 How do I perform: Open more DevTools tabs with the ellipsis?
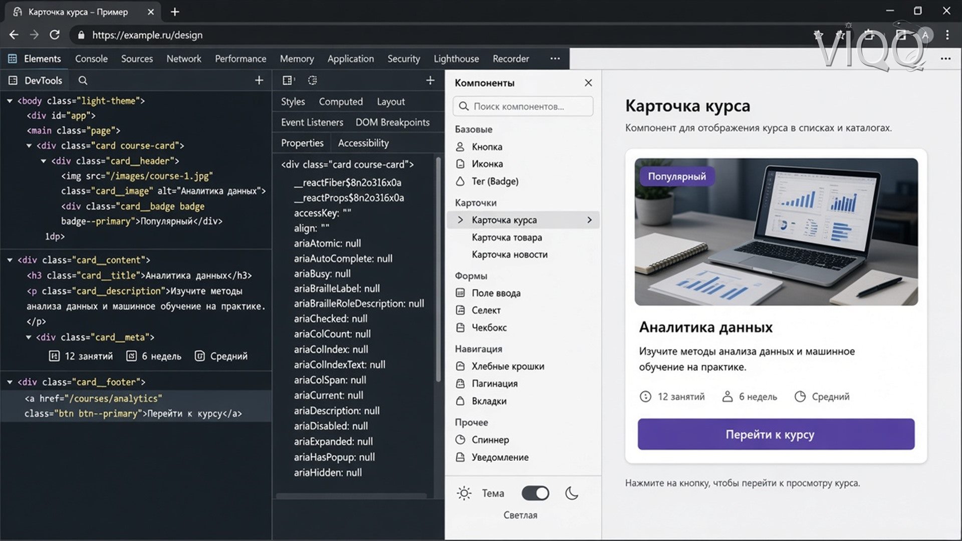[555, 59]
